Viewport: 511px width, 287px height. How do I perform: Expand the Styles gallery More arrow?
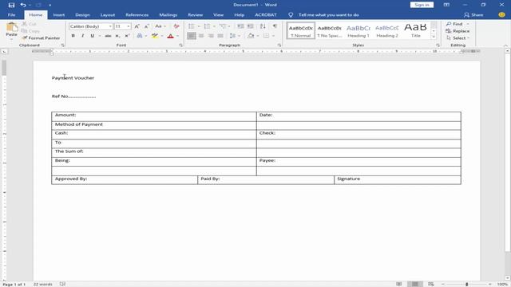(x=434, y=37)
